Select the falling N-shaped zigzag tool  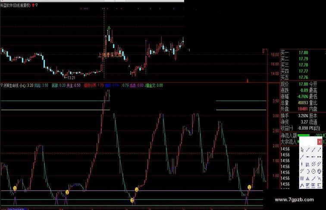320,179
